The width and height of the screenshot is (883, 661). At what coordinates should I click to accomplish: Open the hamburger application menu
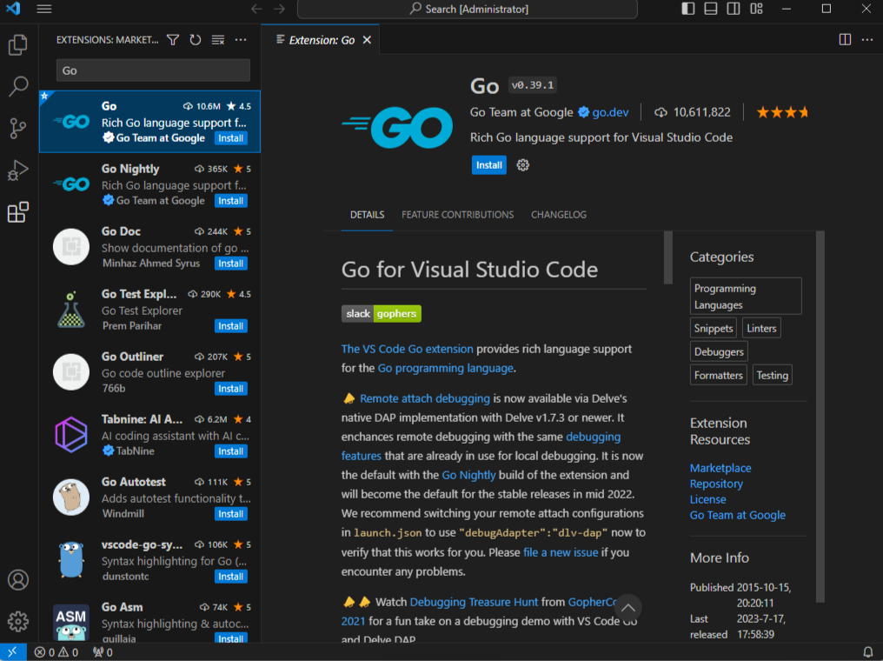coord(44,9)
